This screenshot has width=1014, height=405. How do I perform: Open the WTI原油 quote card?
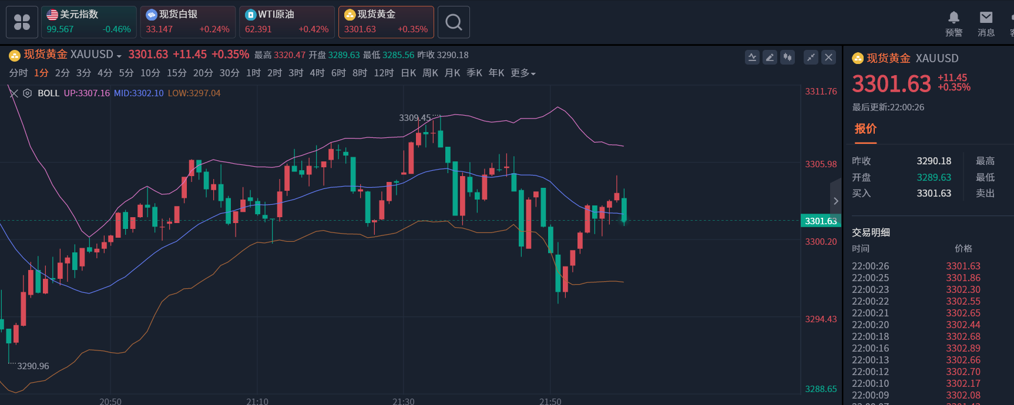(287, 22)
